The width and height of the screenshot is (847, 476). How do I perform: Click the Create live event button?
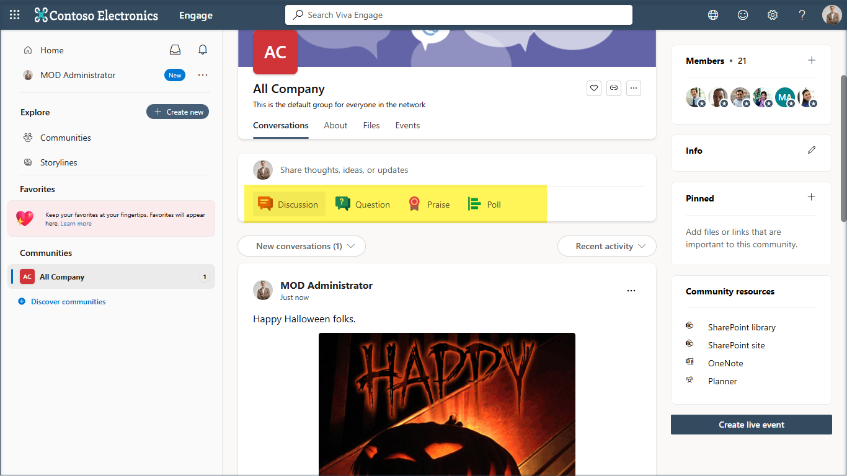751,425
